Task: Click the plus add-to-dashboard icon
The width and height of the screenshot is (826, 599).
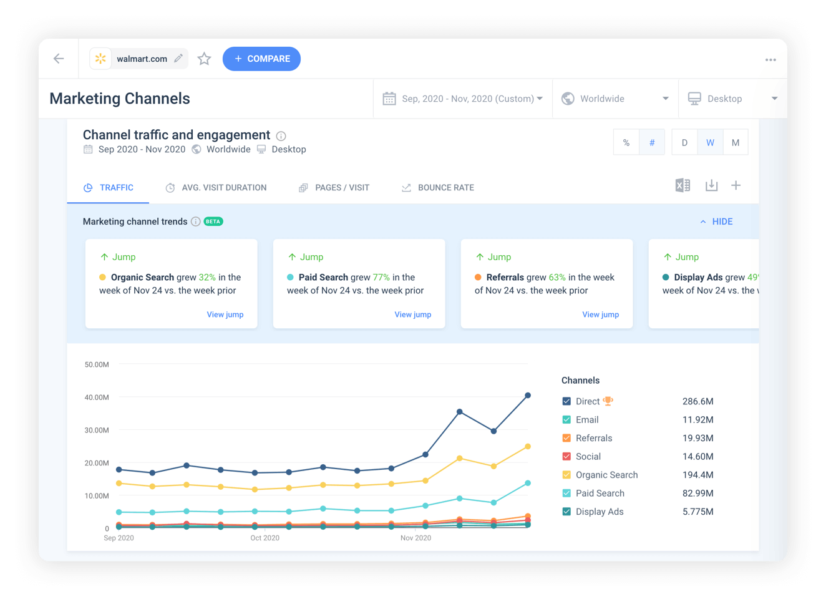Action: click(x=736, y=185)
